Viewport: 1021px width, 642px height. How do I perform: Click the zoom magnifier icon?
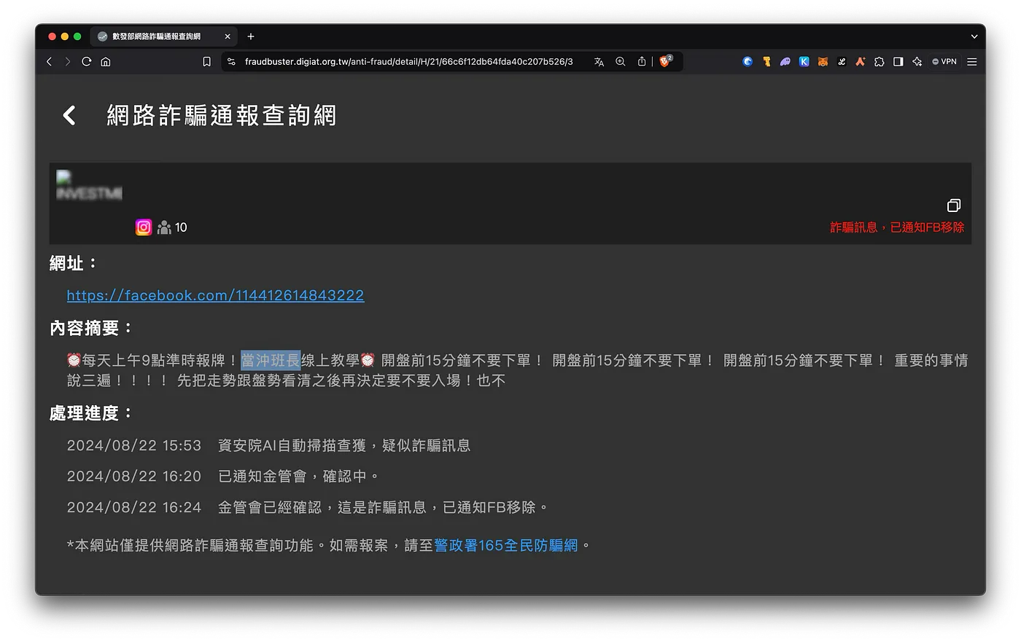click(x=621, y=62)
